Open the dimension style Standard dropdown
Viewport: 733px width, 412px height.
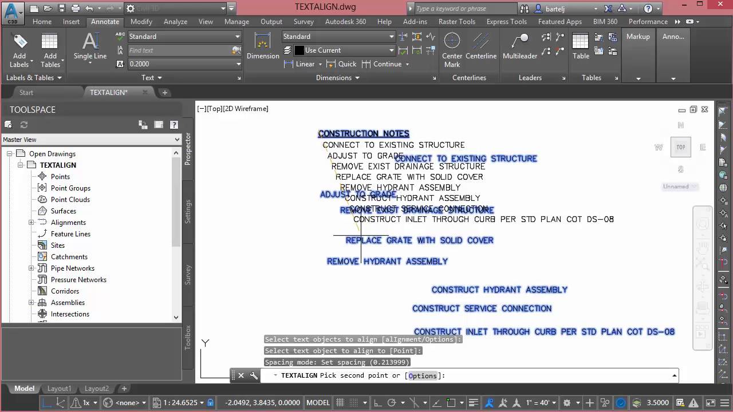click(x=338, y=36)
